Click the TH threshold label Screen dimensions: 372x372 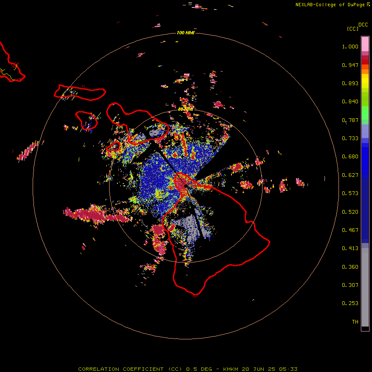(x=355, y=322)
